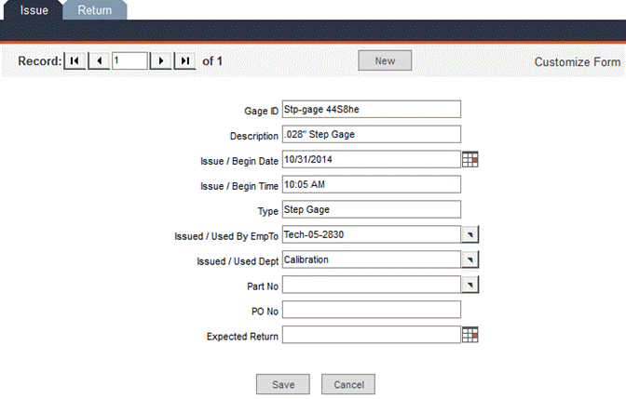Go to the next record
This screenshot has height=399, width=626.
(162, 61)
